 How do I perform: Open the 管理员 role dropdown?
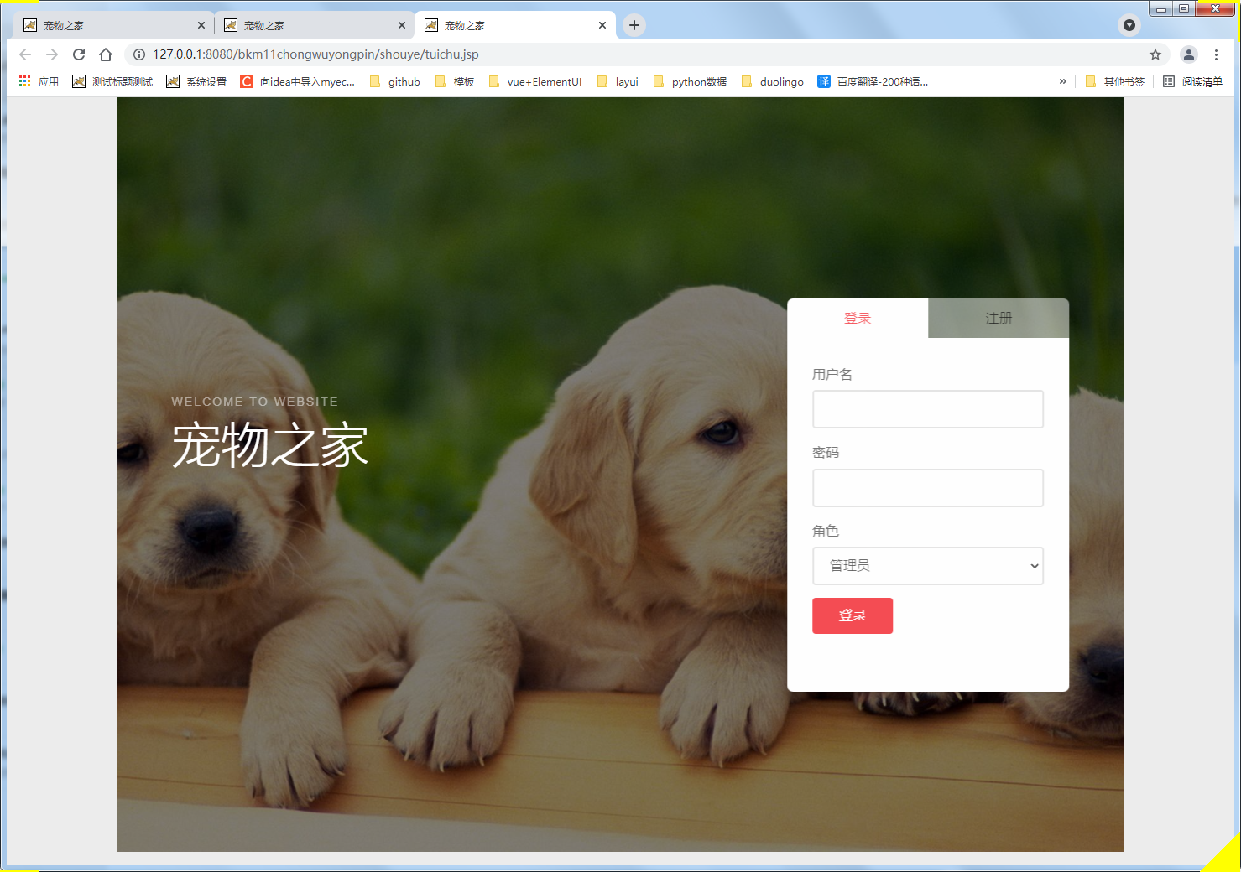point(927,566)
